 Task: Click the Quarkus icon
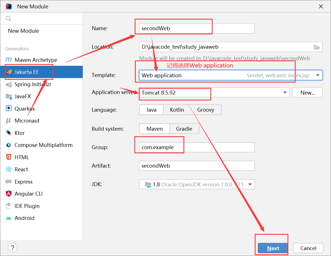9,109
